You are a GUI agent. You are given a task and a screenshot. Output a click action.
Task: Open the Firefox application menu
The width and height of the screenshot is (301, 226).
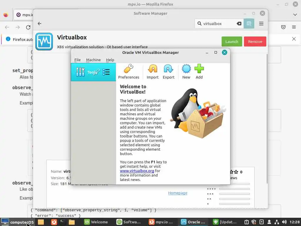point(294,27)
